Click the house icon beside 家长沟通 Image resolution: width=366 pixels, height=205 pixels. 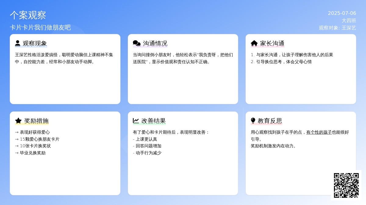point(254,43)
